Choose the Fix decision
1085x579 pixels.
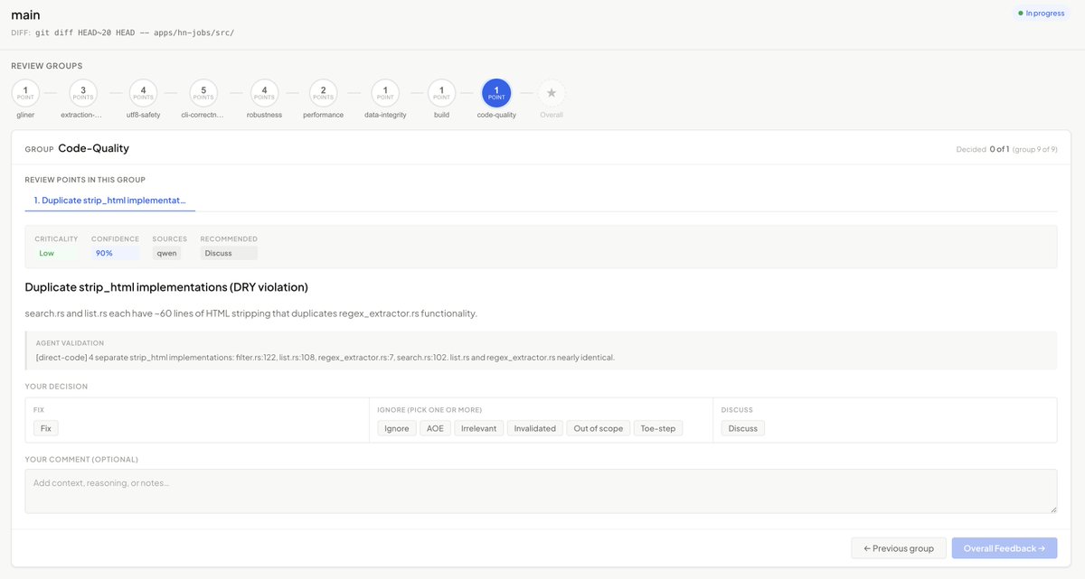[x=46, y=428]
